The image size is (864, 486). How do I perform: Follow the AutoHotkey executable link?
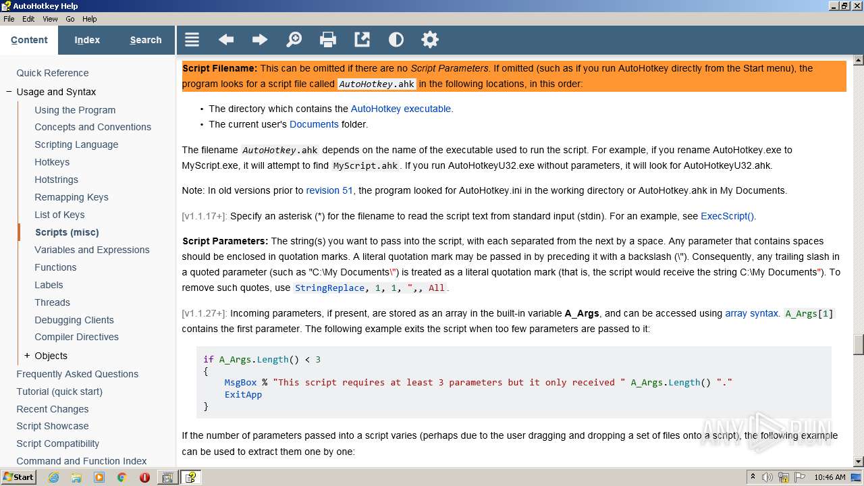tap(401, 109)
